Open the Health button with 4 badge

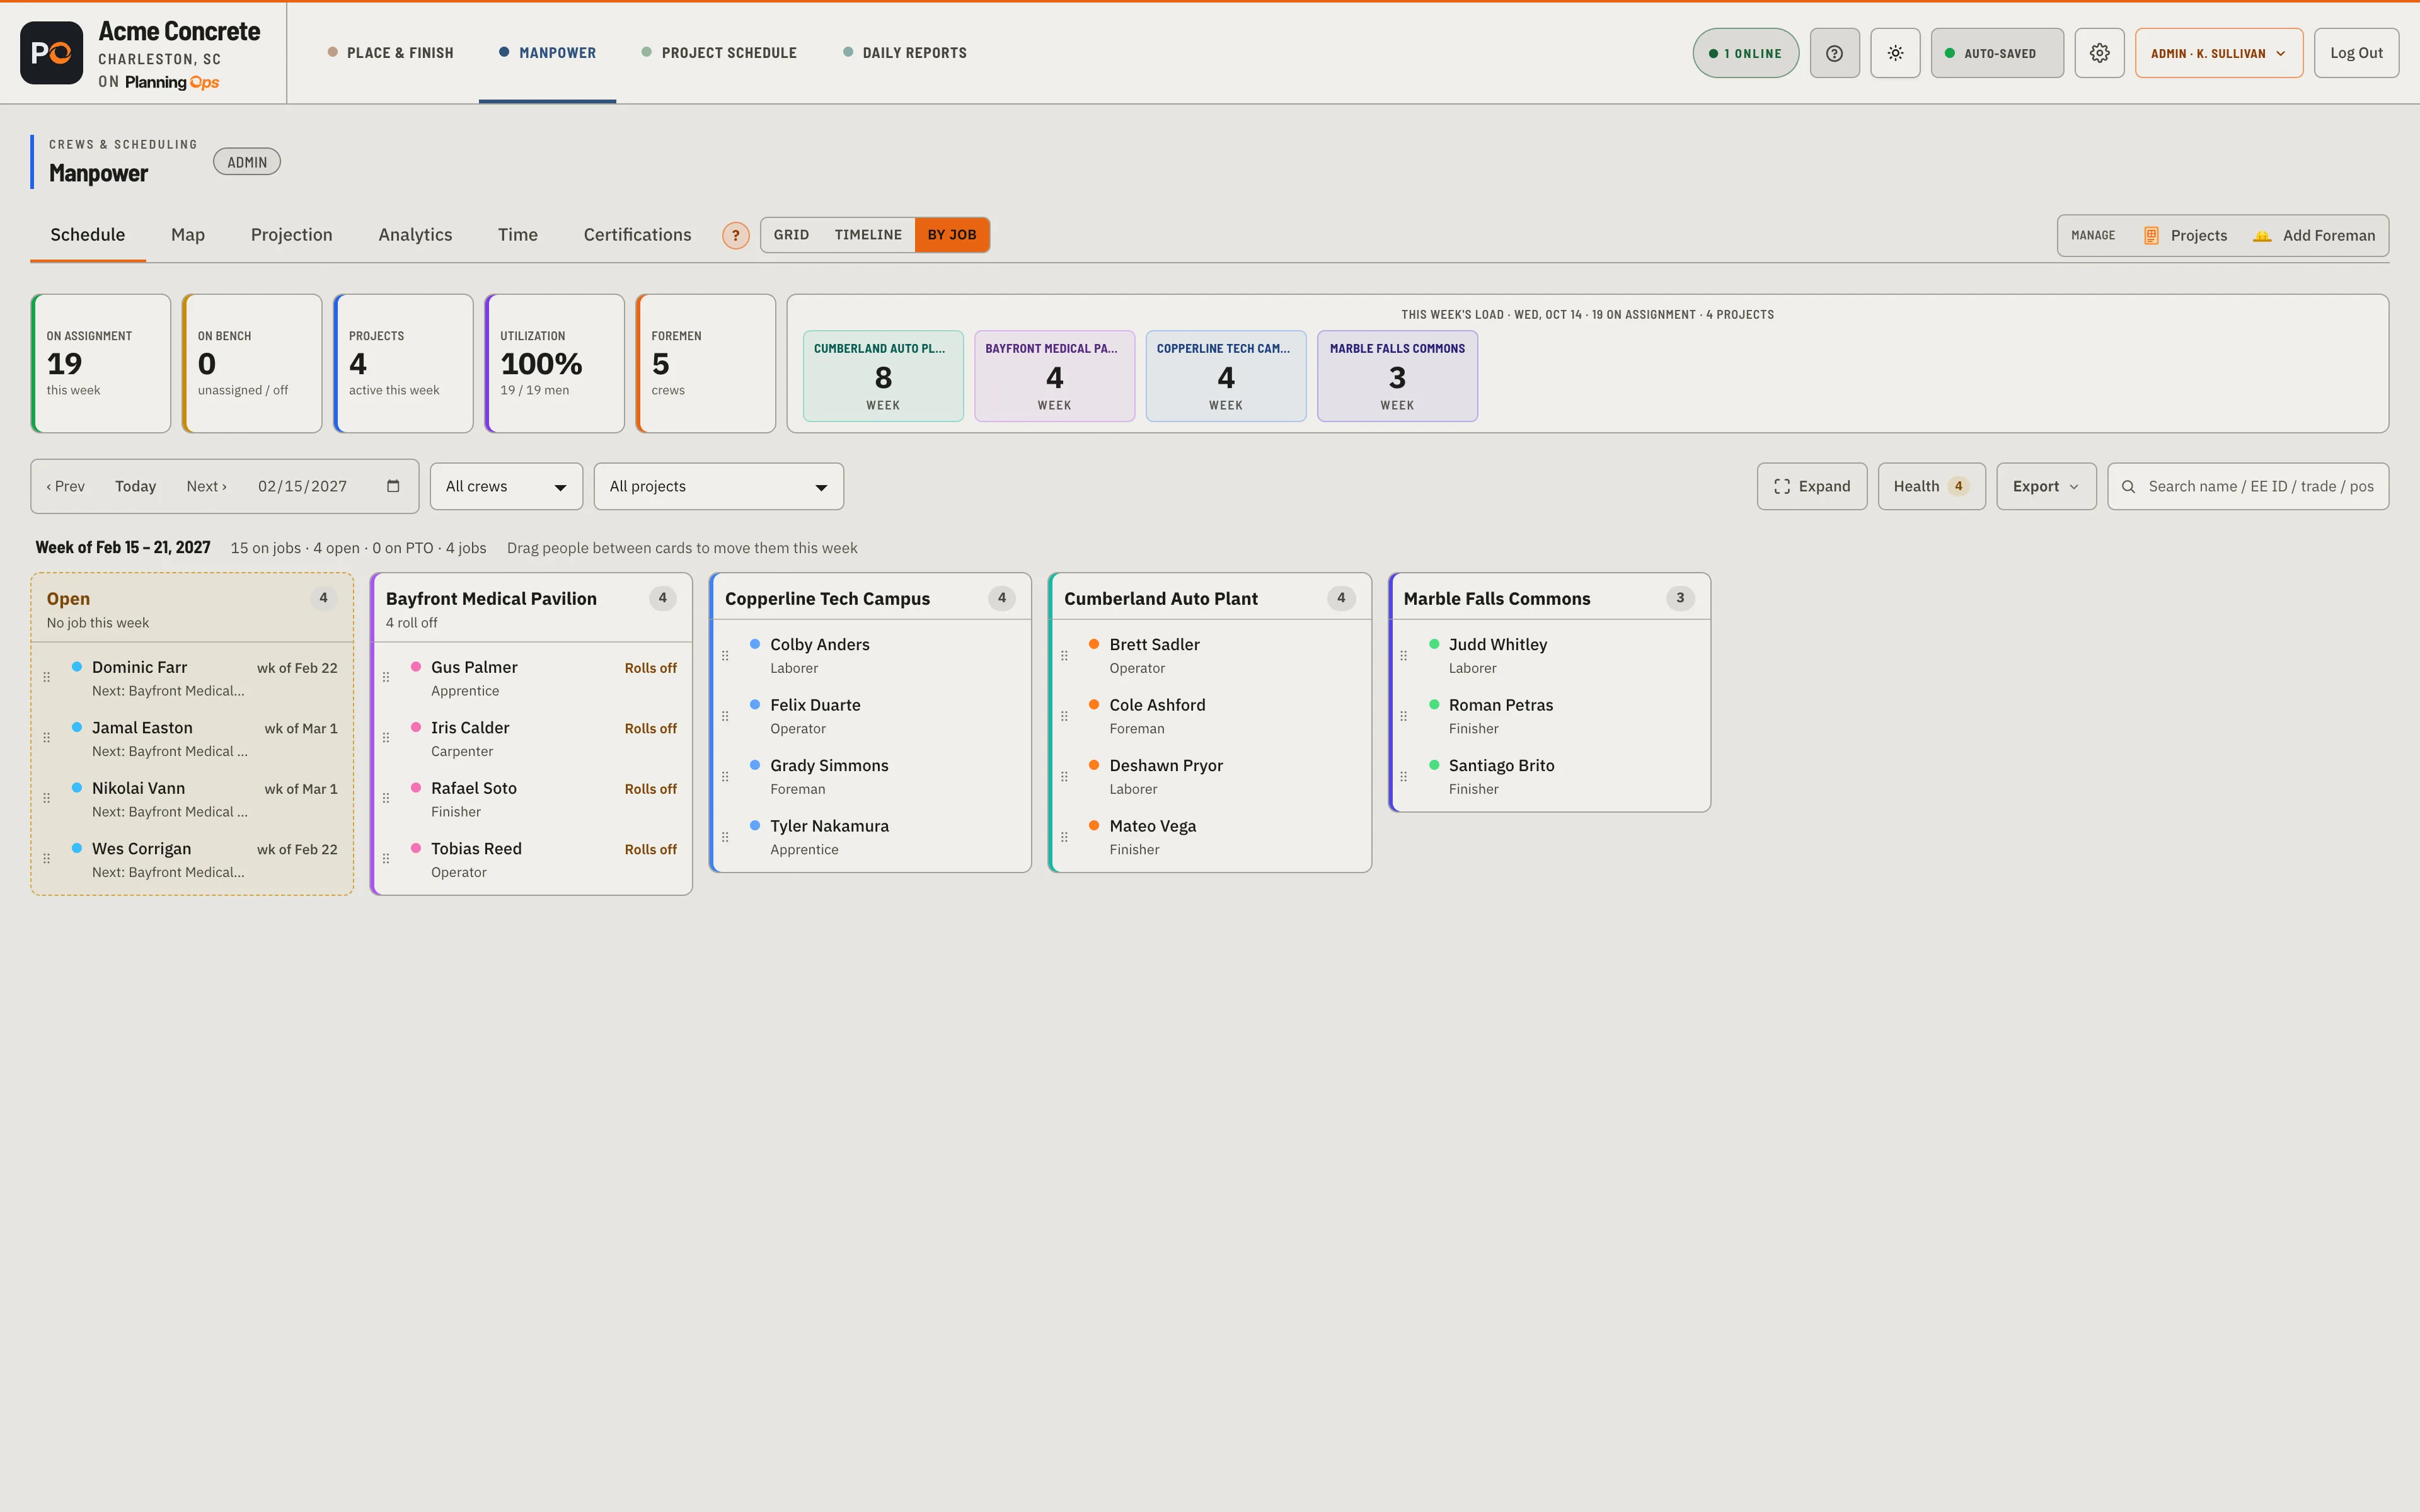(1931, 486)
